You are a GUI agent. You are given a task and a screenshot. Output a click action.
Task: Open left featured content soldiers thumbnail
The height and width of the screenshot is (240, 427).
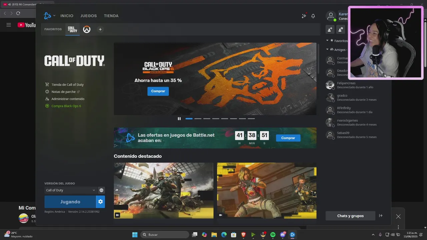(x=163, y=191)
